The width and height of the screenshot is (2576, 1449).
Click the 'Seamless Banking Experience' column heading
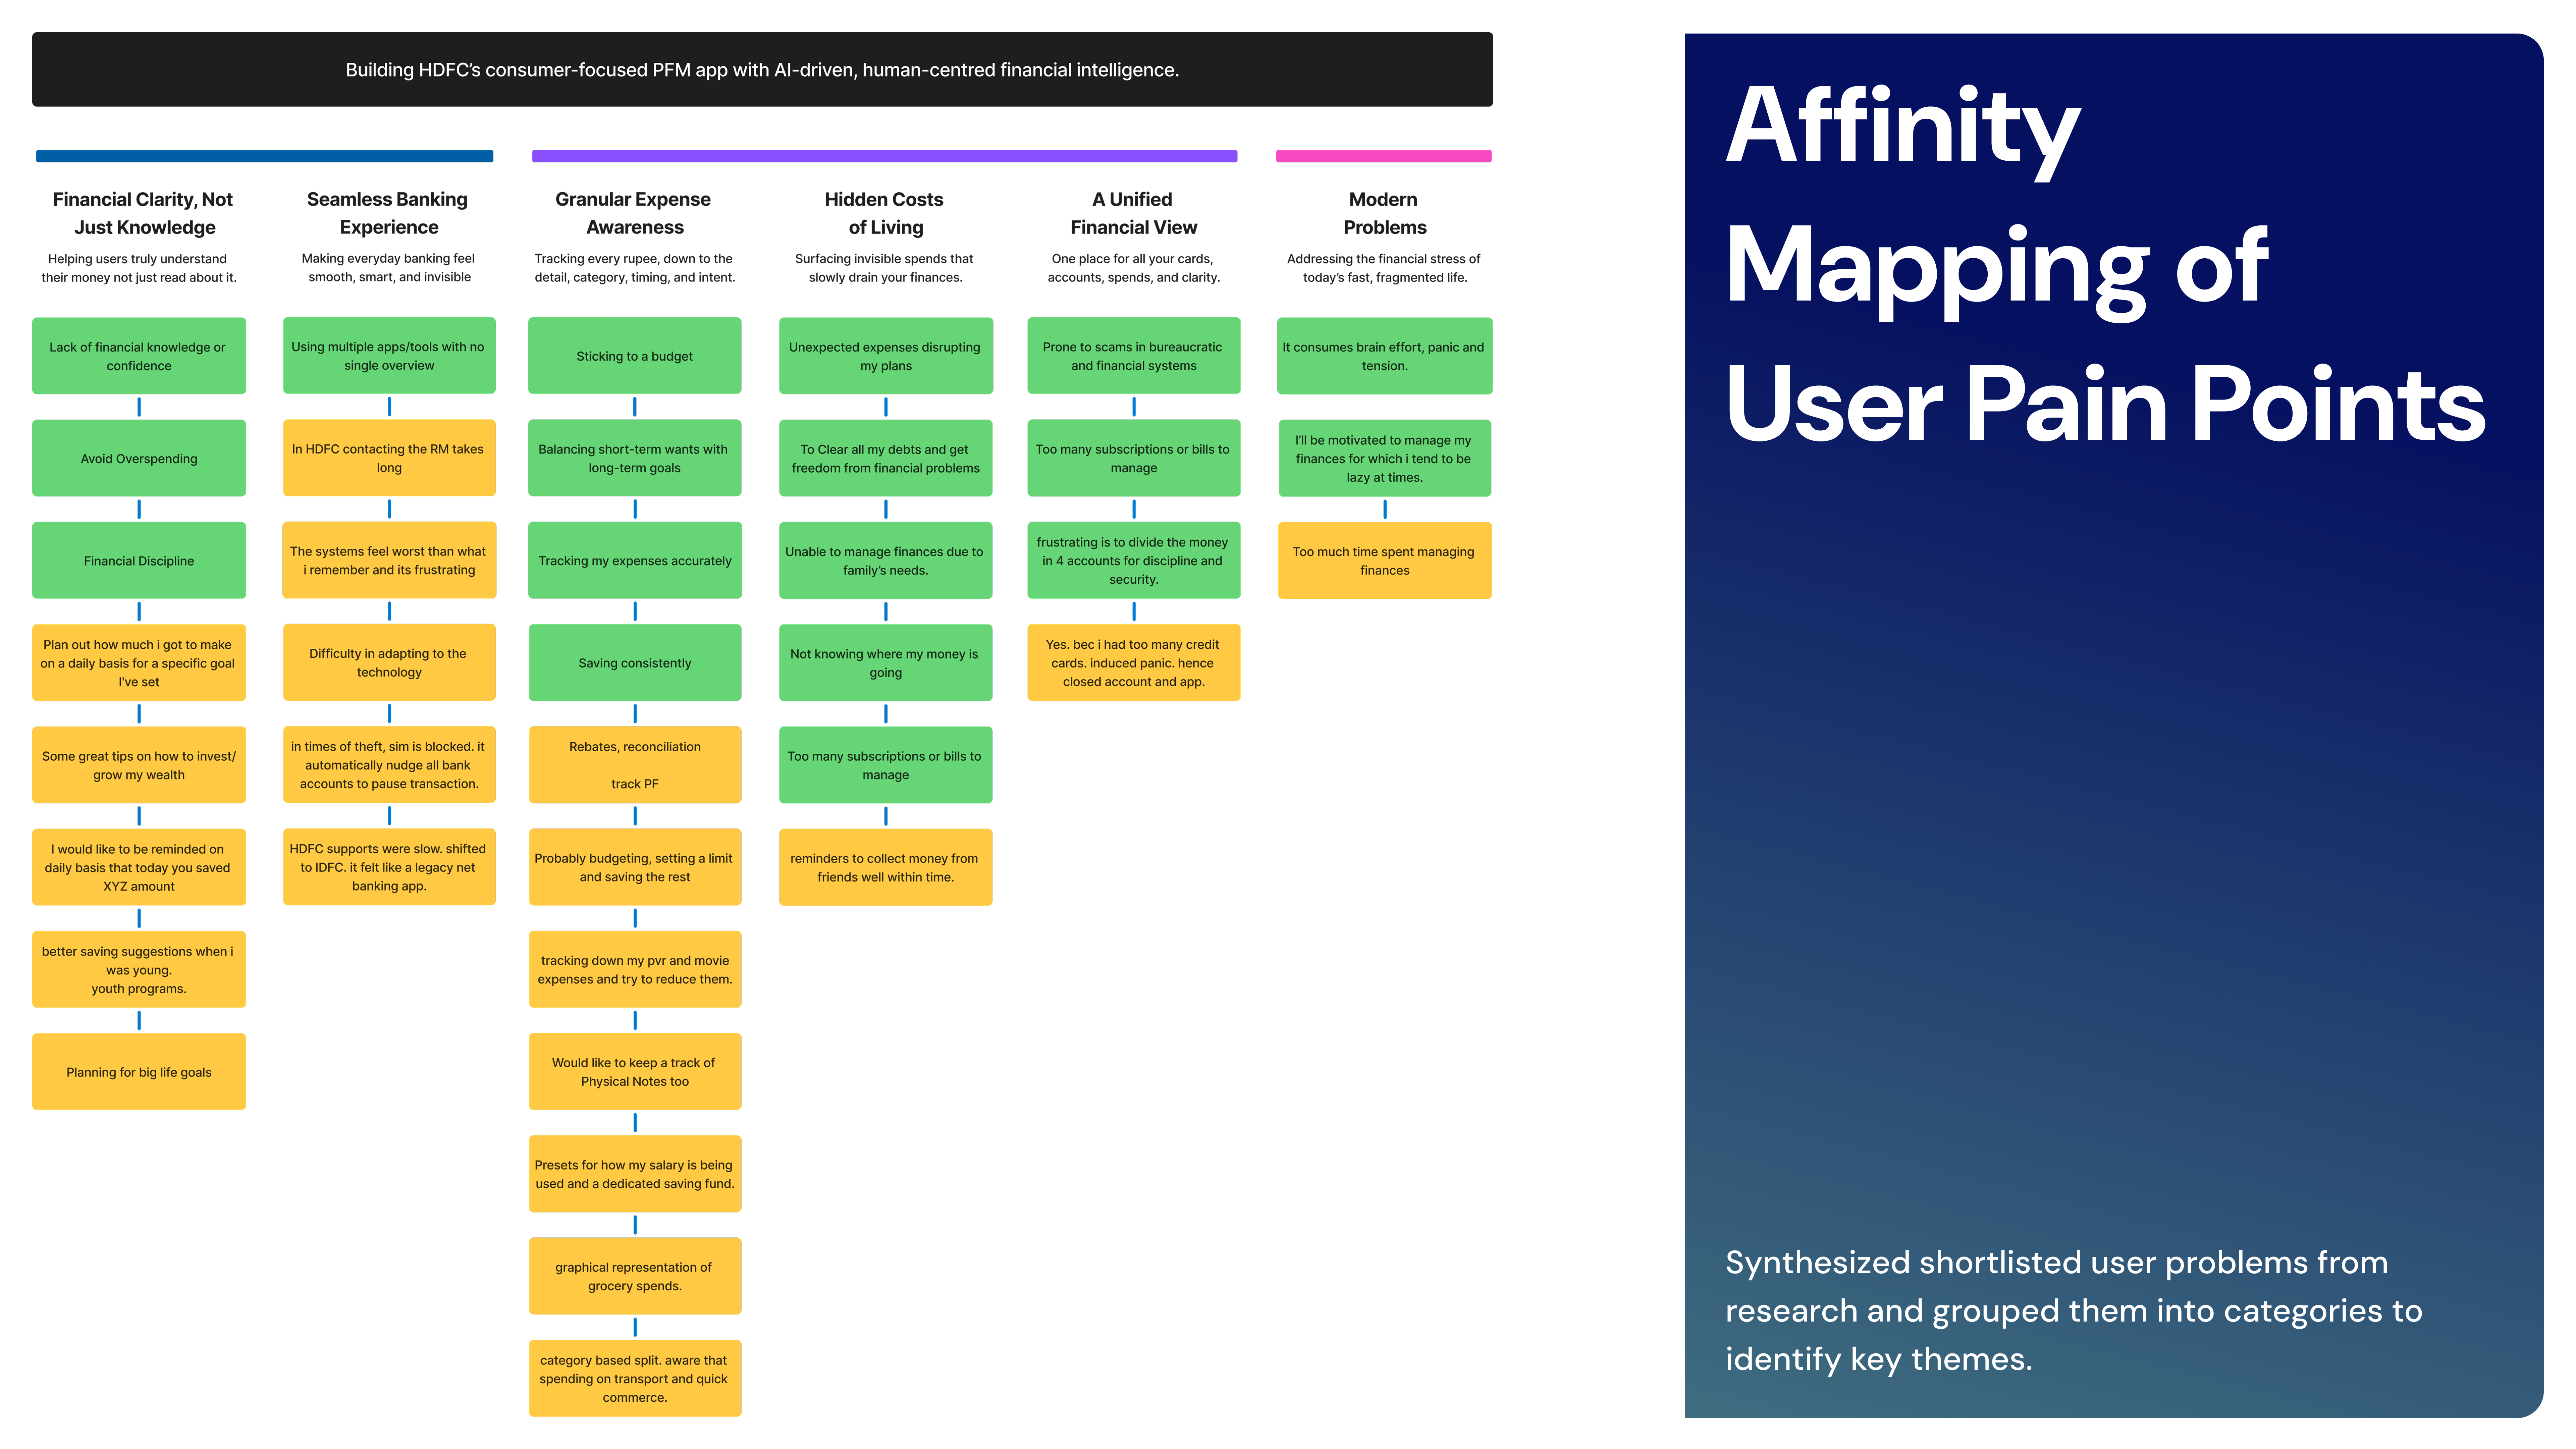tap(388, 213)
